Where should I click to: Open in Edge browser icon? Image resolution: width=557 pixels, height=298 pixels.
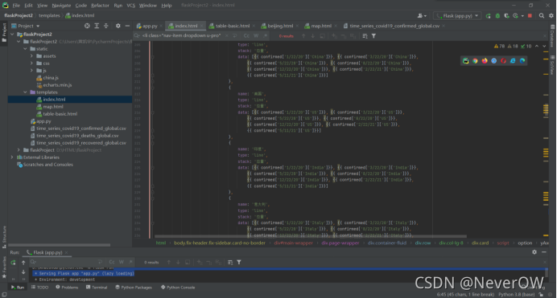click(522, 61)
